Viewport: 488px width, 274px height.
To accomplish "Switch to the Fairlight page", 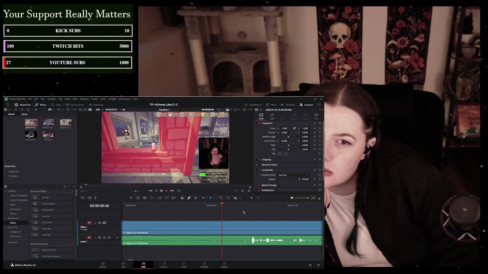I will point(204,264).
